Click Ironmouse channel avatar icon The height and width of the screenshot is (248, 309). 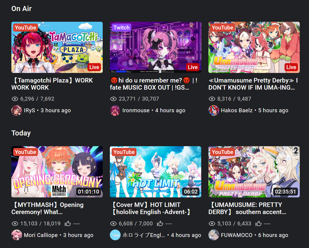115,110
